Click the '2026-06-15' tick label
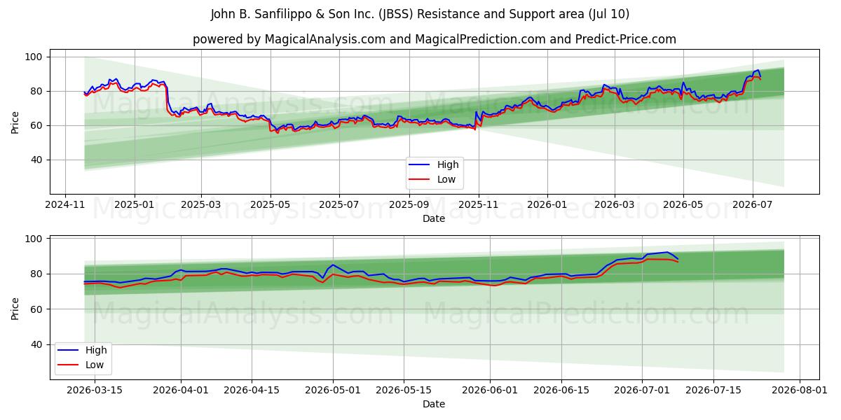Viewport: 841px width, 420px height. pyautogui.click(x=561, y=389)
